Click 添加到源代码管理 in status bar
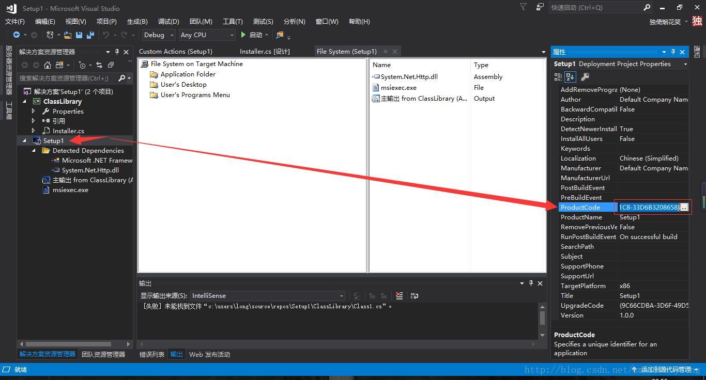The width and height of the screenshot is (706, 380). pyautogui.click(x=666, y=369)
